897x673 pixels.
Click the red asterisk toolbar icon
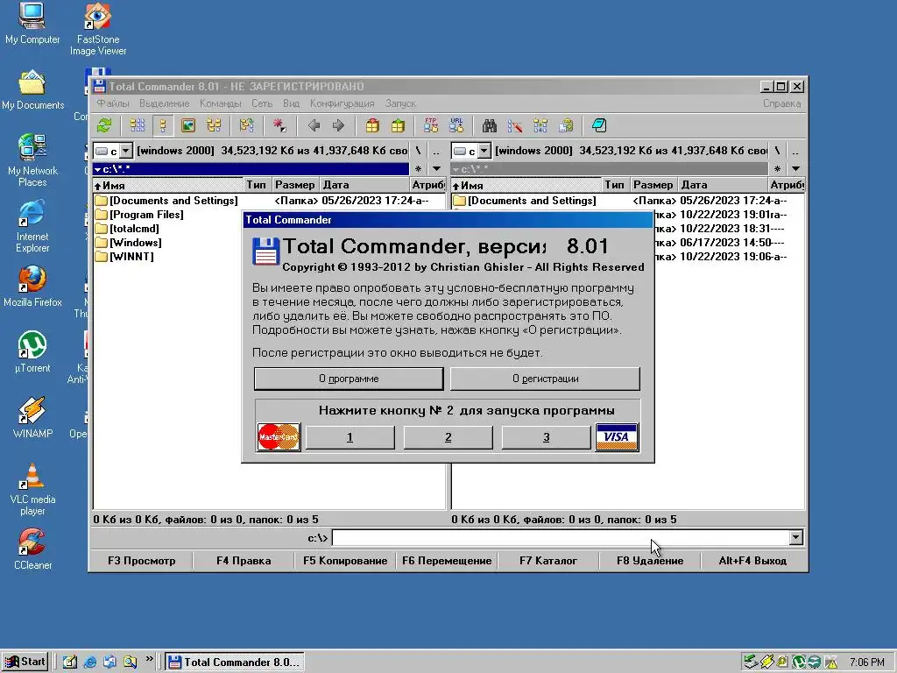point(279,125)
